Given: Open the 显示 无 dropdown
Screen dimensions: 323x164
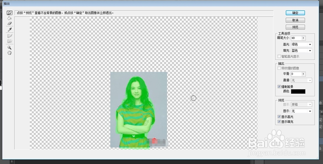Looking at the screenshot, I should pyautogui.click(x=301, y=111).
